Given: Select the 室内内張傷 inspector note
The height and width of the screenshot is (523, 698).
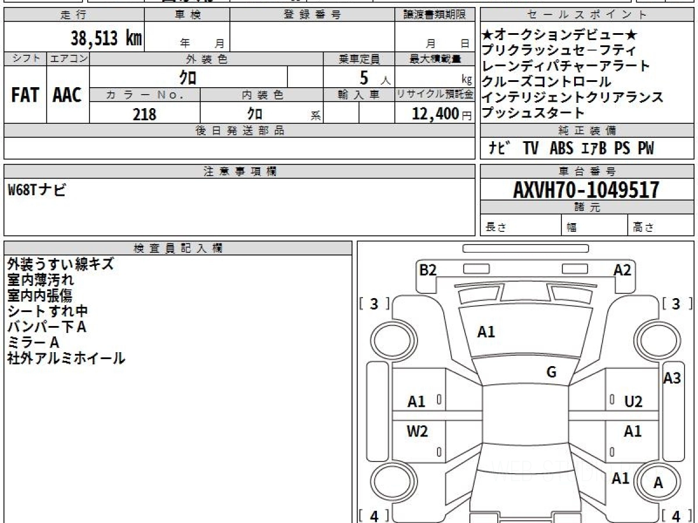Looking at the screenshot, I should pyautogui.click(x=40, y=295).
